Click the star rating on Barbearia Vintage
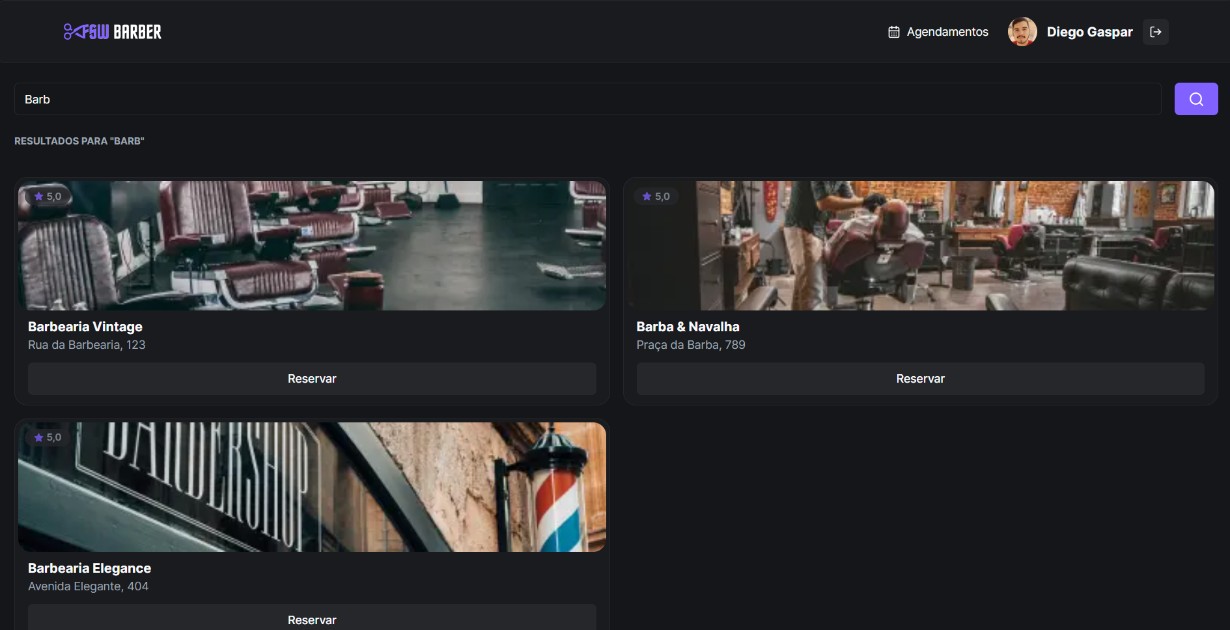Viewport: 1230px width, 630px height. click(48, 197)
